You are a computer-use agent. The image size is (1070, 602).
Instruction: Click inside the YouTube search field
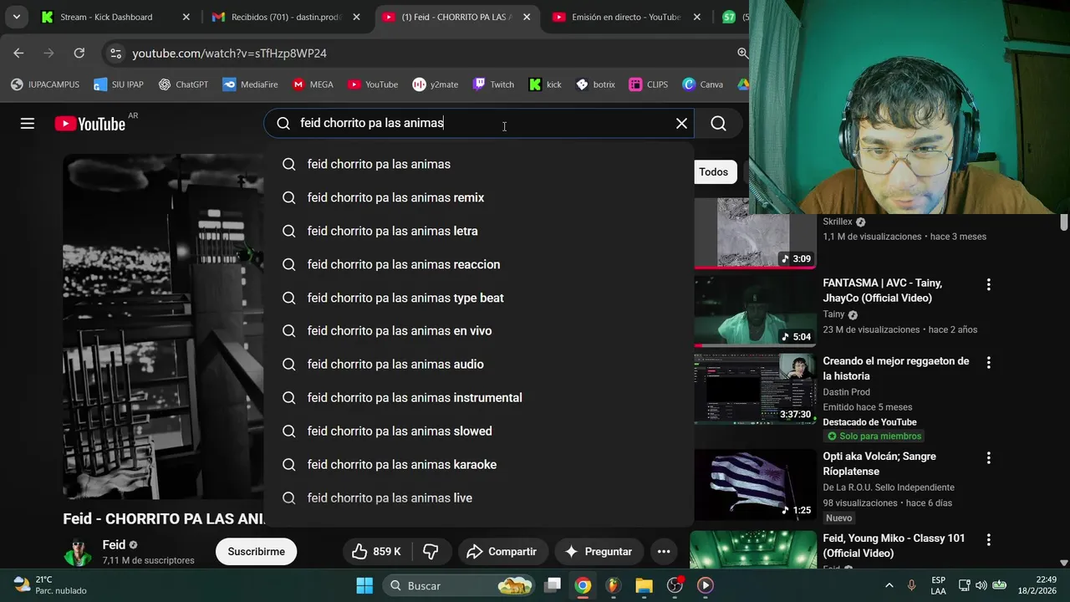pyautogui.click(x=481, y=124)
